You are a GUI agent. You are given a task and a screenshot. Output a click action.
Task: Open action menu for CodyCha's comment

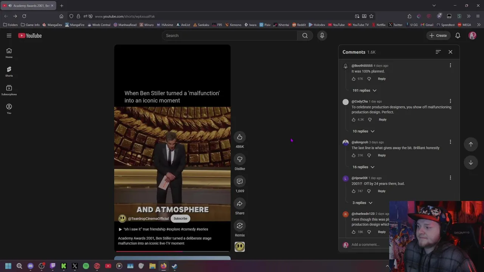pyautogui.click(x=450, y=101)
